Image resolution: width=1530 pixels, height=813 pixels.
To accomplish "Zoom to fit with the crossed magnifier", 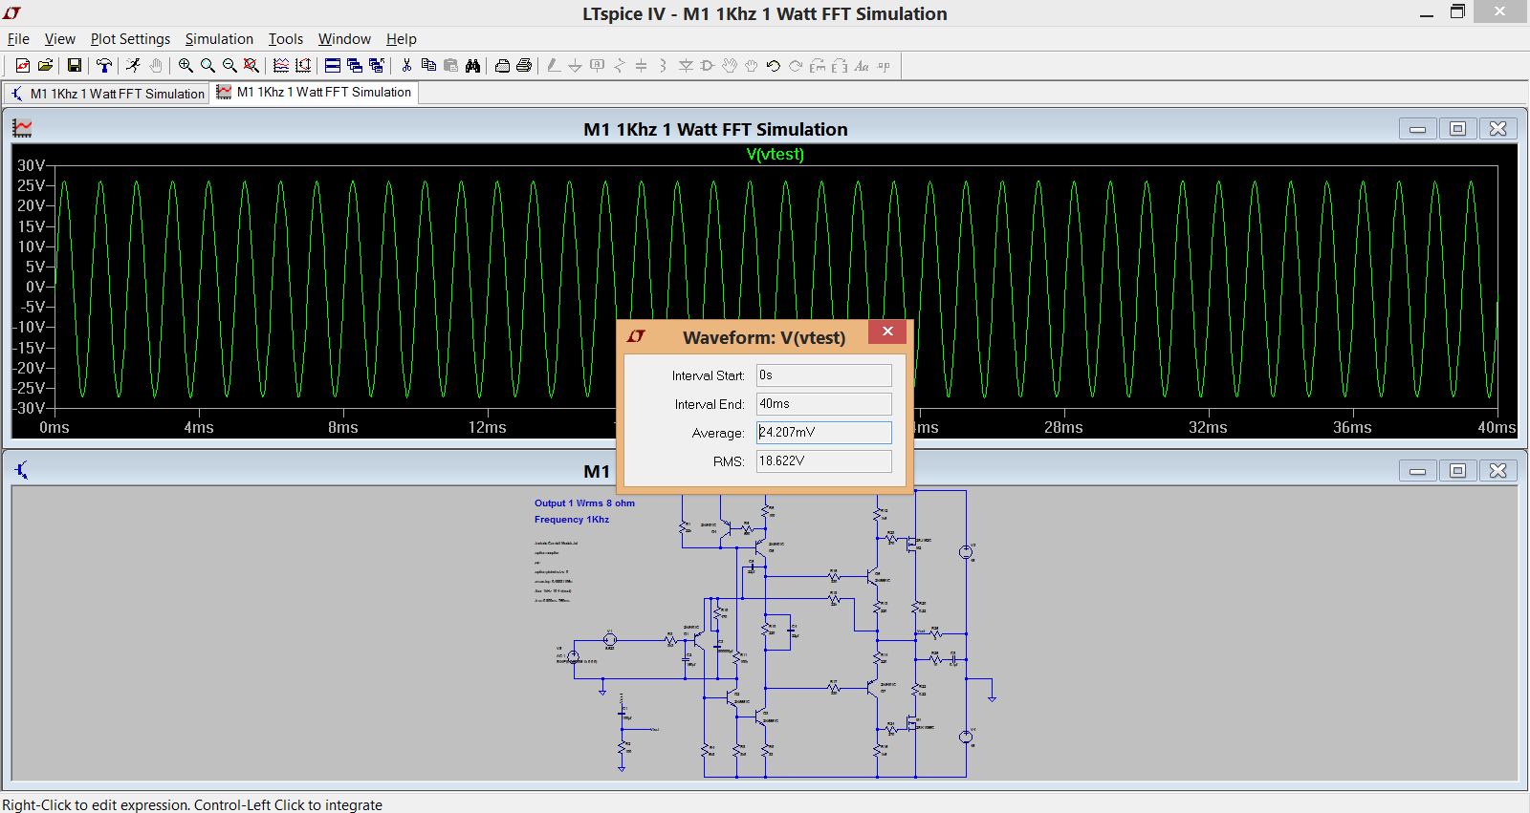I will coord(251,66).
